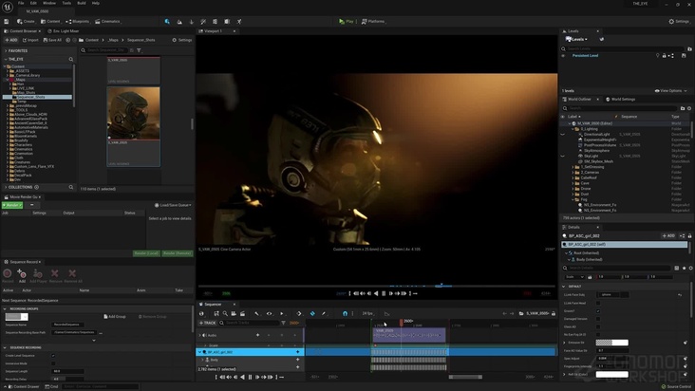
Task: Open the Tools menu
Action: pyautogui.click(x=66, y=3)
